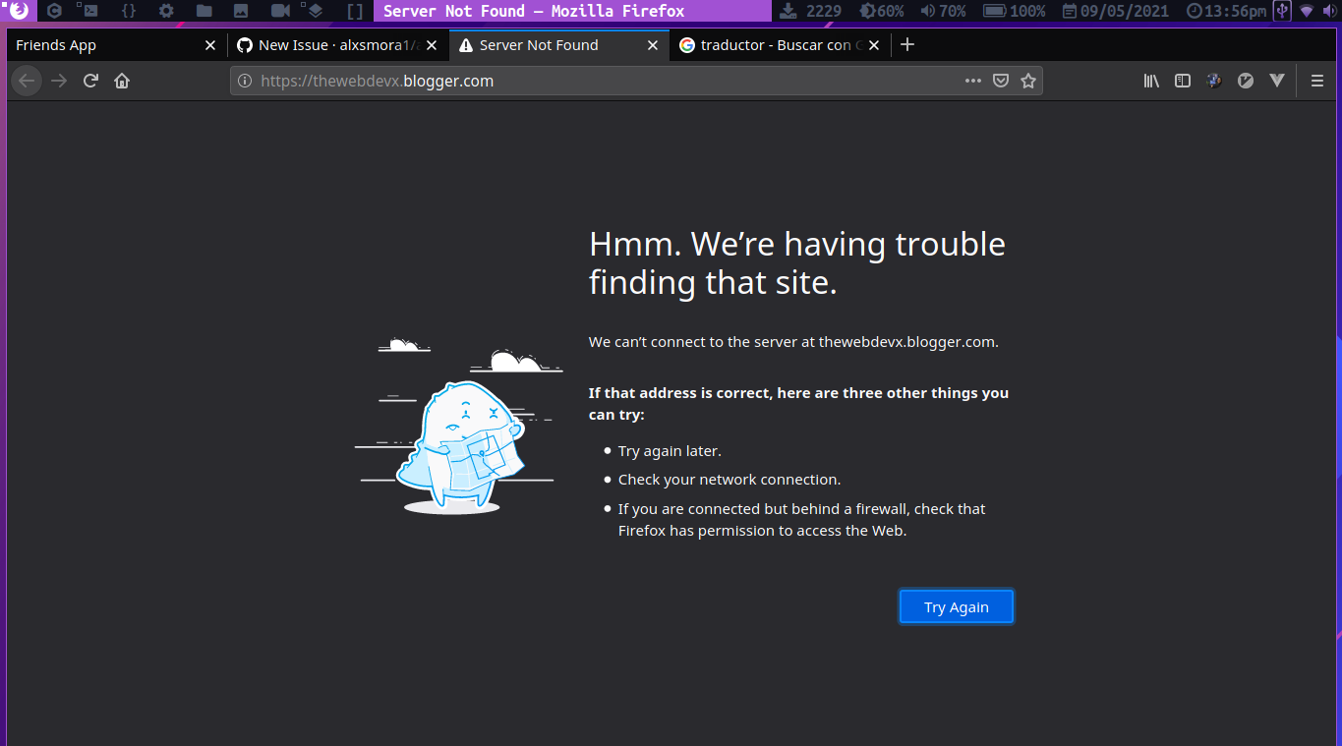Click the 70% volume indicator
1342x746 pixels.
pyautogui.click(x=944, y=11)
